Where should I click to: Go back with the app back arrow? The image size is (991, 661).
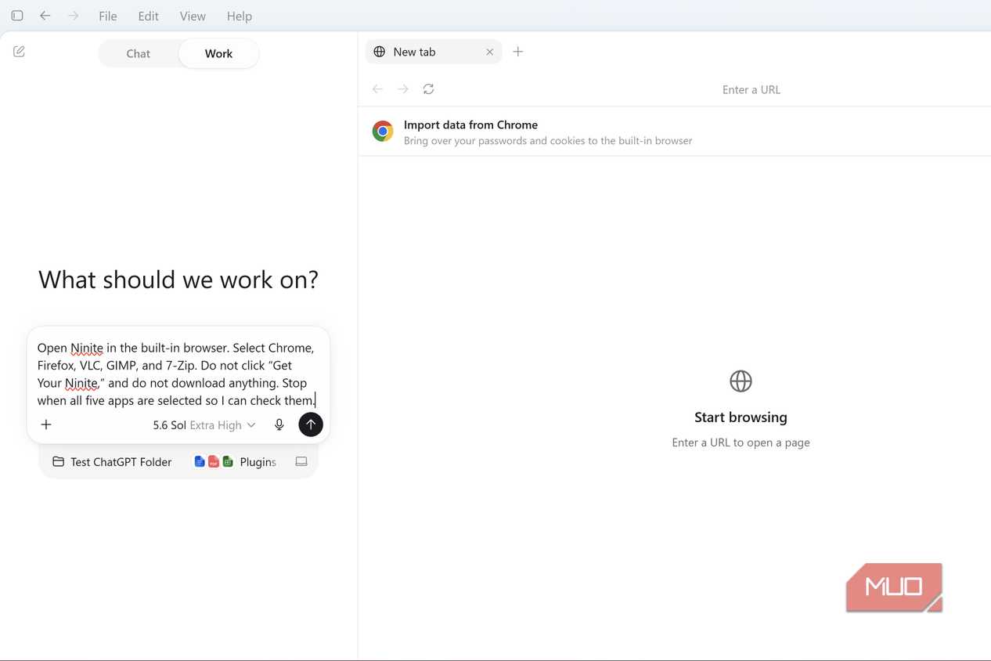[x=45, y=16]
